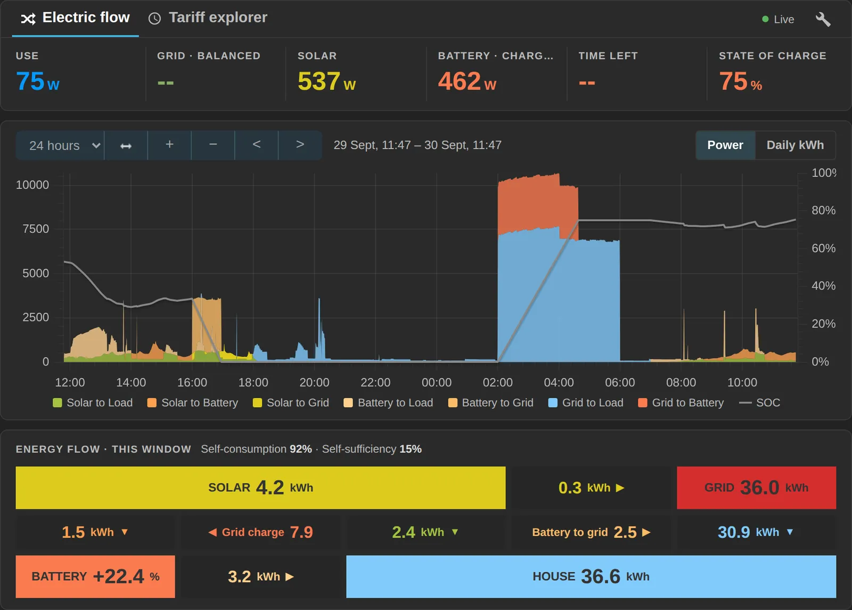Toggle Solar to Battery legend series
The image size is (852, 610).
click(x=193, y=403)
